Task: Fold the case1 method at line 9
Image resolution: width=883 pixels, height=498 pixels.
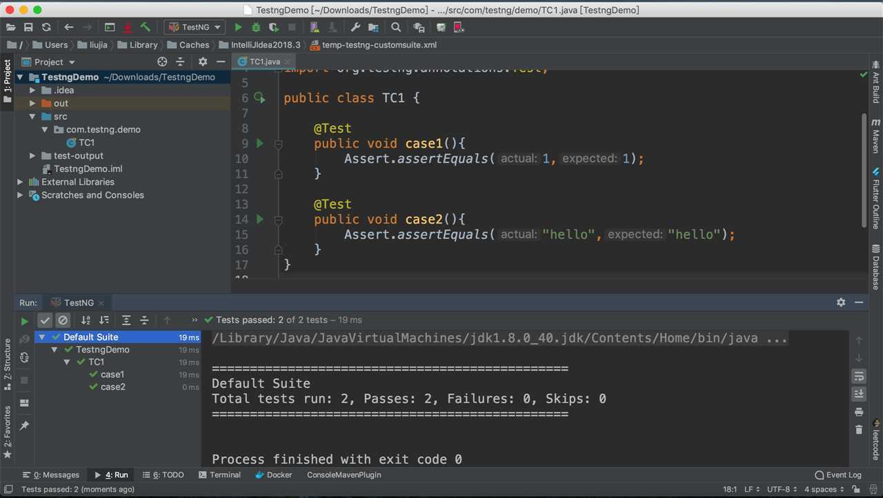Action: pos(279,144)
